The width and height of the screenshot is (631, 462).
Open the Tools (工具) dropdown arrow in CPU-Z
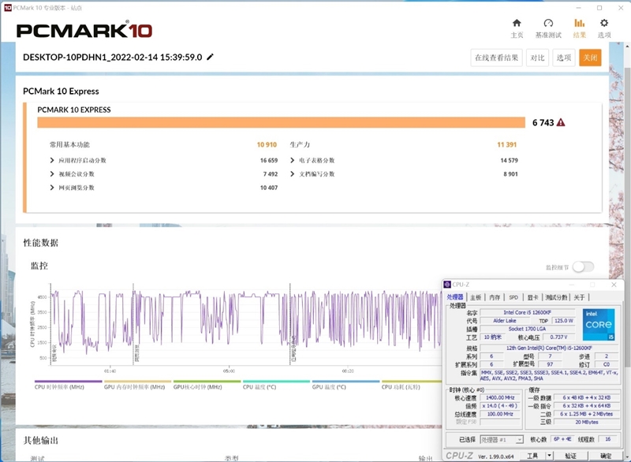tap(549, 456)
